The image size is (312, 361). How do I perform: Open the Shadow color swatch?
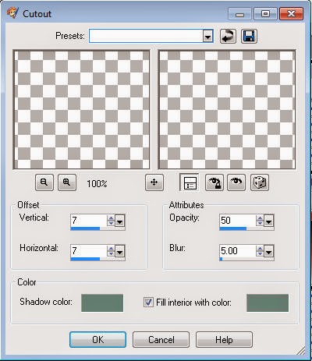pyautogui.click(x=102, y=303)
